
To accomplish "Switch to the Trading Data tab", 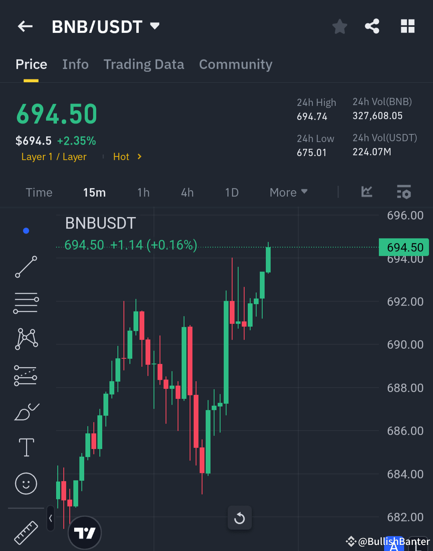I will pos(144,64).
